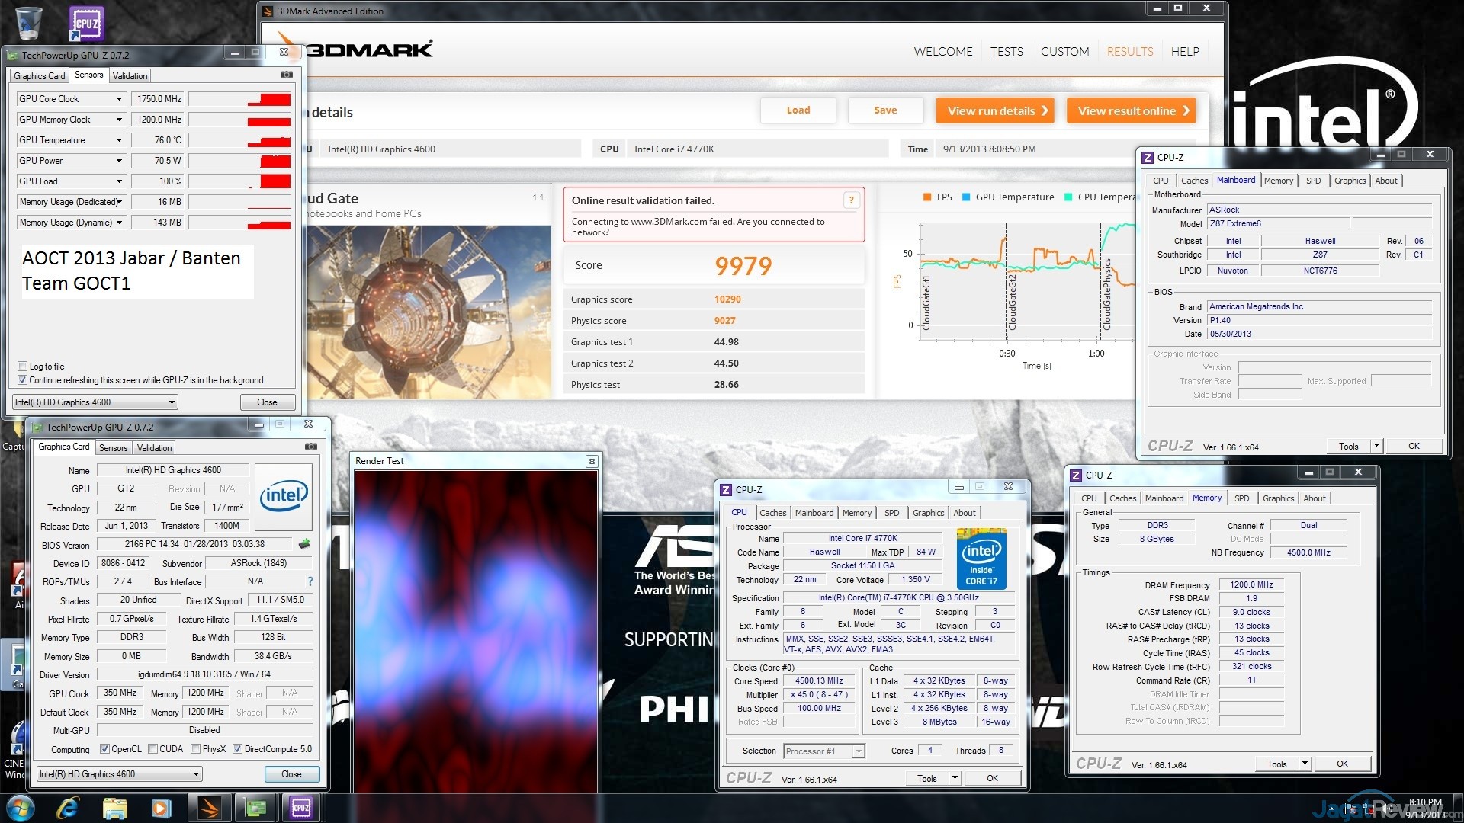
Task: Expand the GPU Core Clock sensor dropdown
Action: pyautogui.click(x=119, y=99)
